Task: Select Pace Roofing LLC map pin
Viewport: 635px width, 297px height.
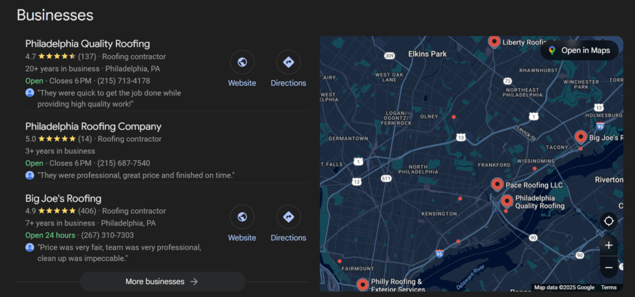Action: tap(497, 185)
